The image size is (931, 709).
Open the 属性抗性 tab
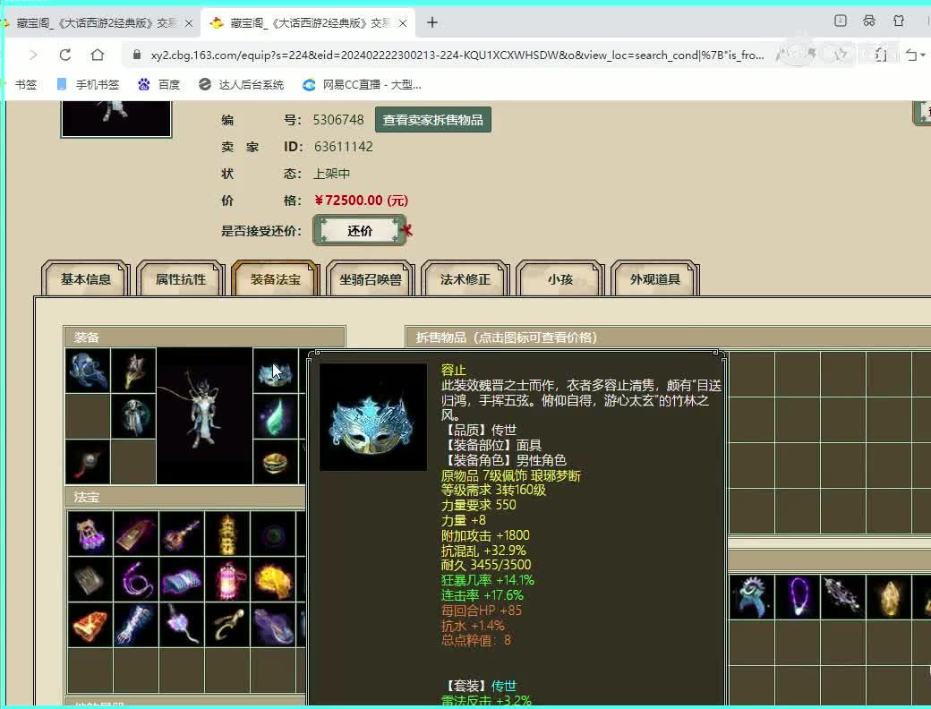181,279
